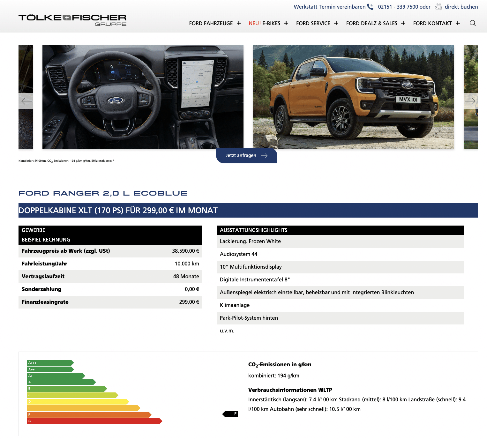The height and width of the screenshot is (439, 487).
Task: Open the FORD FAHRZEUGE menu
Action: pyautogui.click(x=211, y=23)
